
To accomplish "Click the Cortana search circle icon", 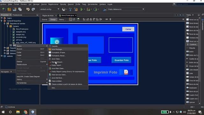I will coord(11,112).
